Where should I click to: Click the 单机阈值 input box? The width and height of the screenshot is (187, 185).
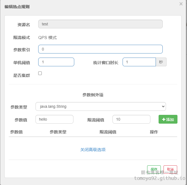56,62
